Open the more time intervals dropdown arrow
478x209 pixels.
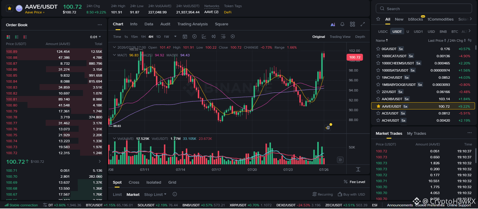point(175,37)
